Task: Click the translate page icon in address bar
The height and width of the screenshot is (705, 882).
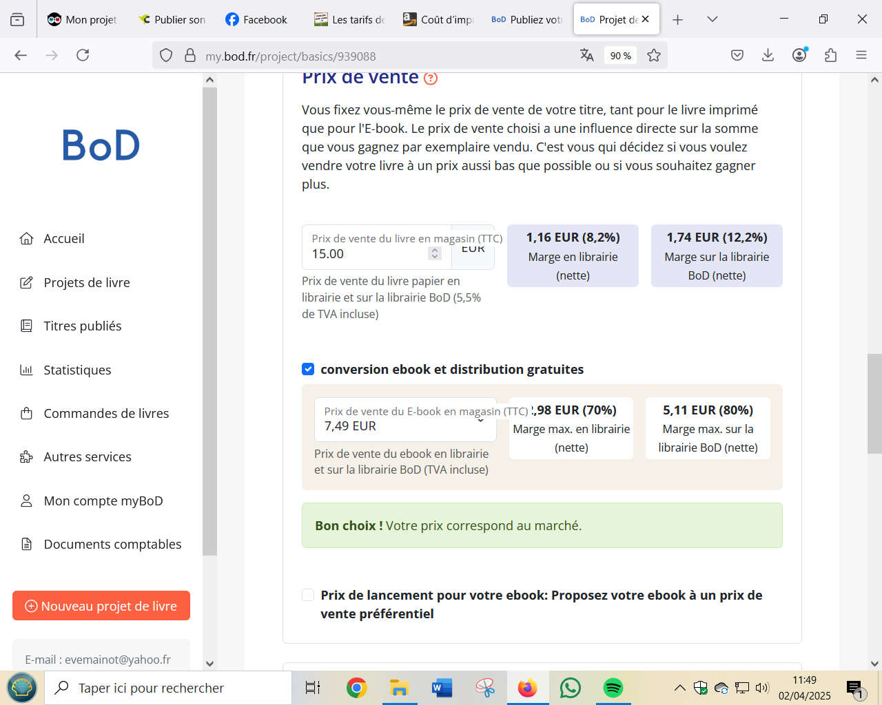Action: point(586,56)
